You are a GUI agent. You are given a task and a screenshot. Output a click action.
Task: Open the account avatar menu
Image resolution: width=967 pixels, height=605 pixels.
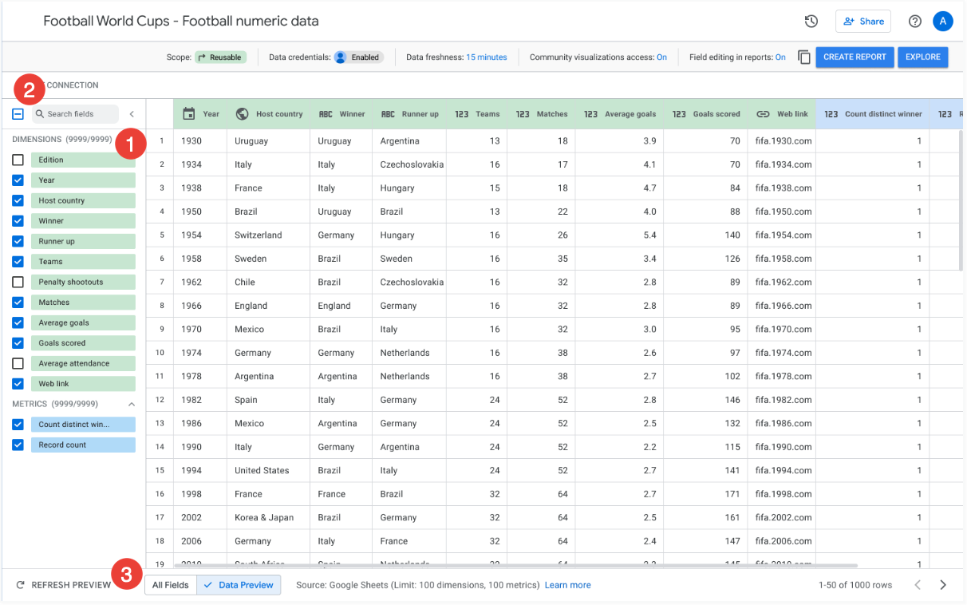click(x=943, y=22)
